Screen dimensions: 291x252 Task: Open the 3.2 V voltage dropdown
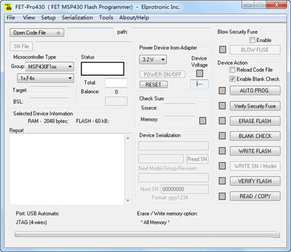[153, 60]
